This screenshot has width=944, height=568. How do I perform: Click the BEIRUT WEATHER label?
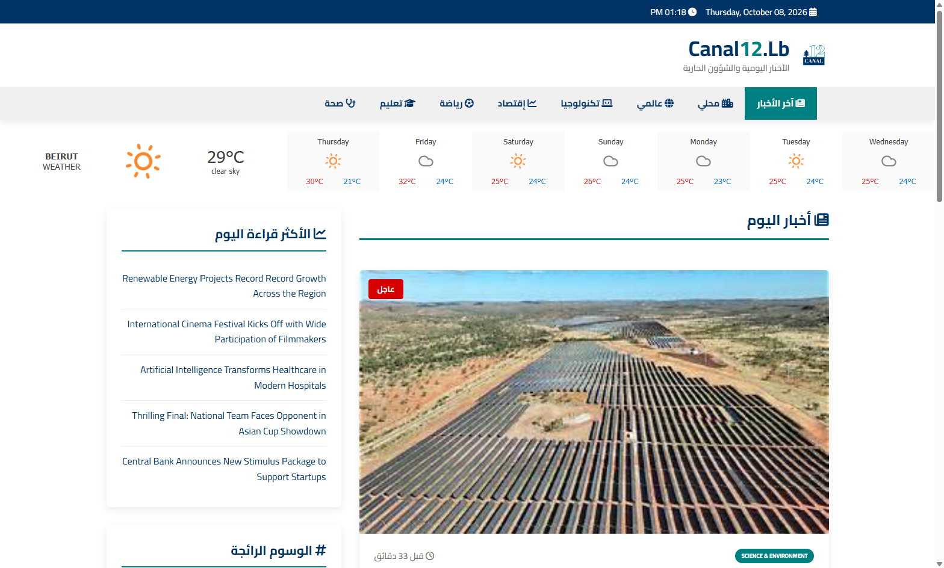[61, 161]
